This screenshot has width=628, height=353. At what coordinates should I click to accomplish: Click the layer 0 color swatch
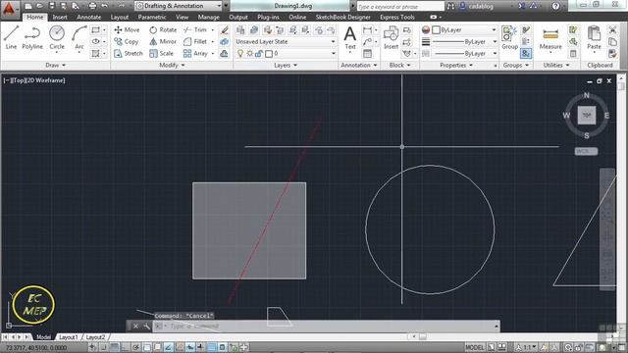click(269, 53)
